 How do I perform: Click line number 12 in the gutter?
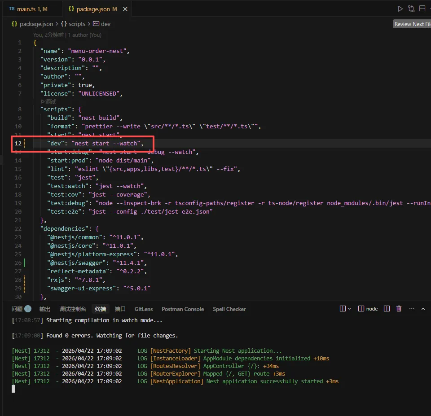point(18,143)
